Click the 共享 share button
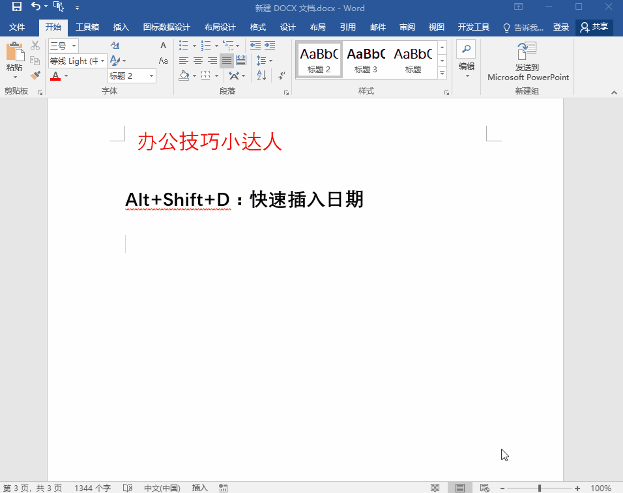 594,27
